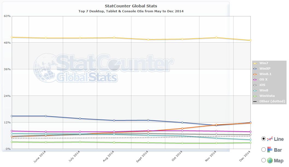289x167 pixels.
Task: Click the line chart icon
Action: (x=270, y=139)
